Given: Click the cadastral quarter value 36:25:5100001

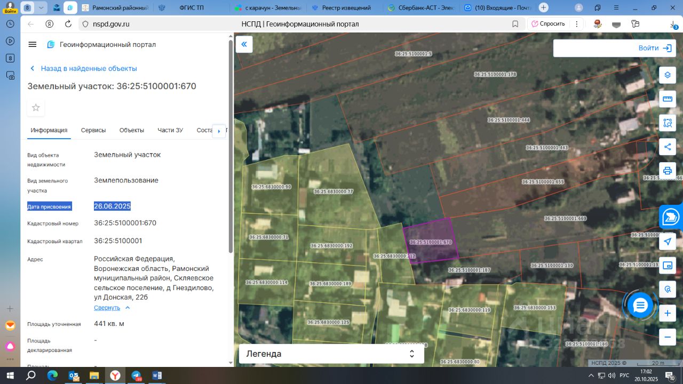Looking at the screenshot, I should pyautogui.click(x=118, y=241).
